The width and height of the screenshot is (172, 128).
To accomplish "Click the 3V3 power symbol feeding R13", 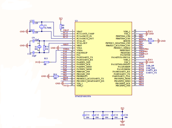I will 38,62.
